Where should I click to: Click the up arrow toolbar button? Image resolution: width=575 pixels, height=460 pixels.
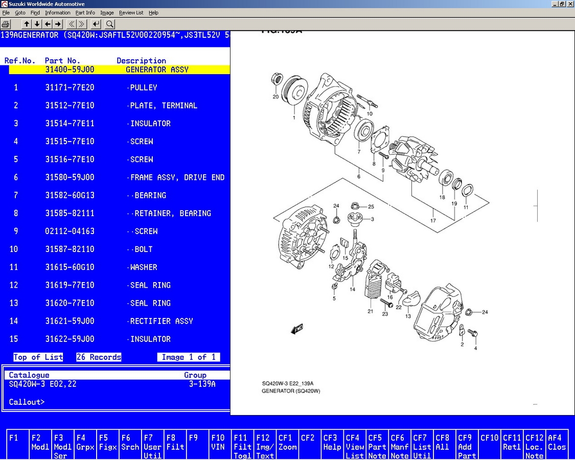click(27, 24)
